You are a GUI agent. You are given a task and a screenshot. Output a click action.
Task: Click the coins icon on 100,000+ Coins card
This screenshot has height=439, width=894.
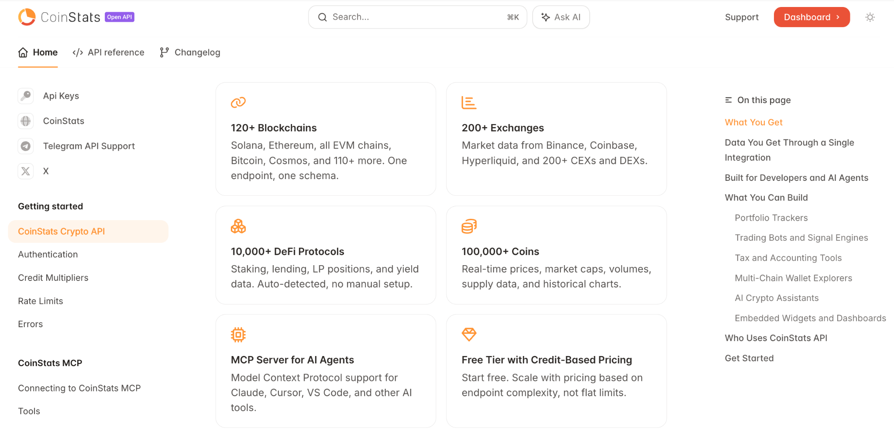469,226
